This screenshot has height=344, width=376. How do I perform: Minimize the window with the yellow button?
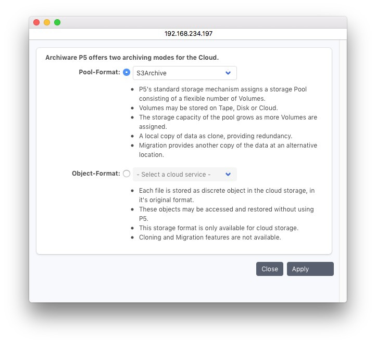click(x=47, y=22)
